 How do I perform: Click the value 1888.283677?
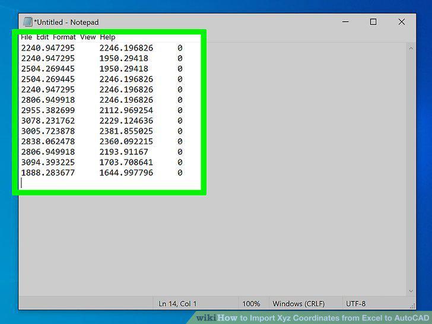coord(48,173)
